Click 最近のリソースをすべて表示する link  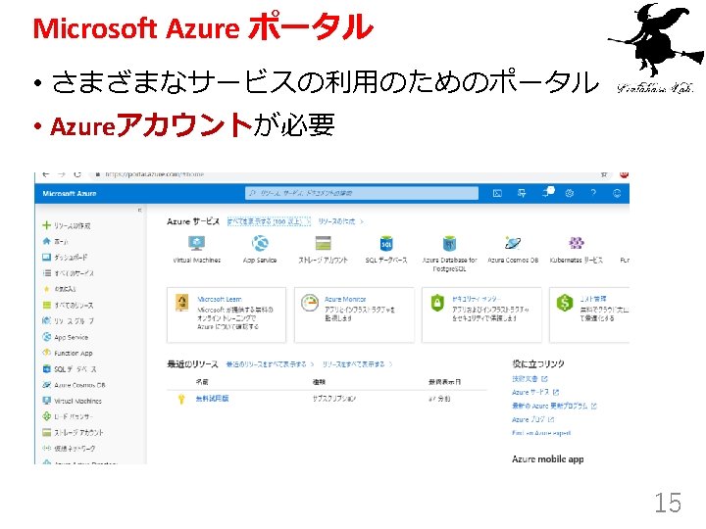click(x=270, y=363)
